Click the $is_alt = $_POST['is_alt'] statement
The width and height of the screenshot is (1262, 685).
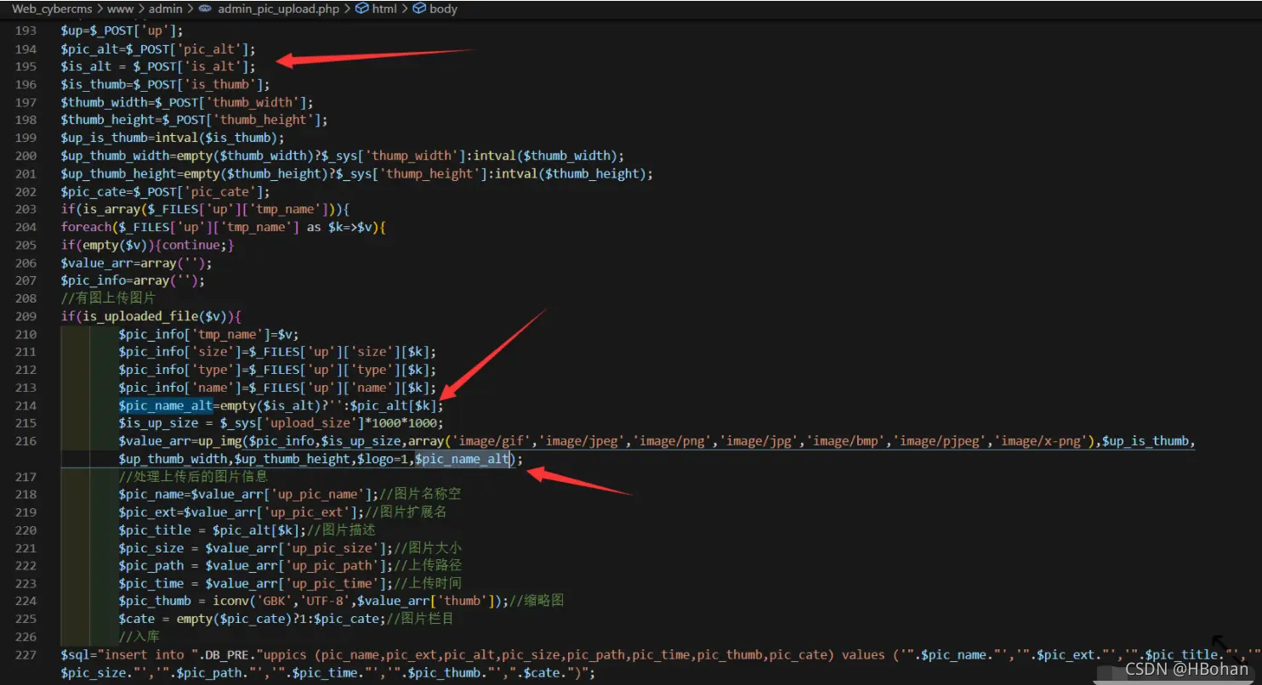point(157,66)
